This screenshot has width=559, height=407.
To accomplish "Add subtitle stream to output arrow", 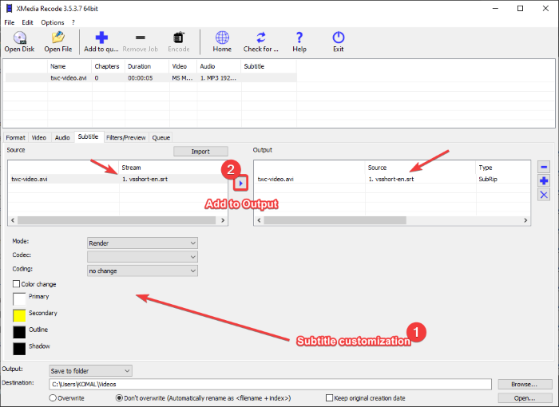I will [x=241, y=184].
